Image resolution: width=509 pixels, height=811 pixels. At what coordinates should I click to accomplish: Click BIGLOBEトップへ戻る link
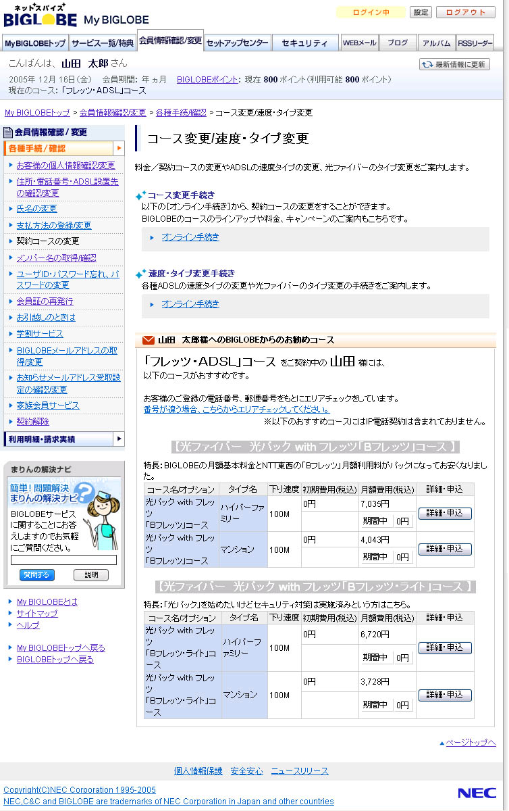click(x=55, y=660)
